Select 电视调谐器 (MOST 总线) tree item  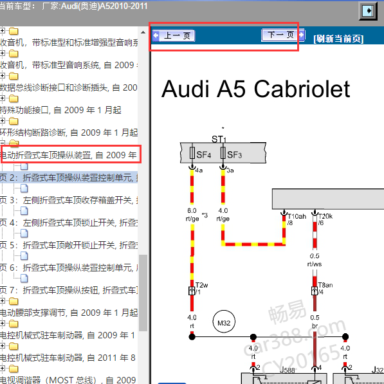[x=68, y=380]
